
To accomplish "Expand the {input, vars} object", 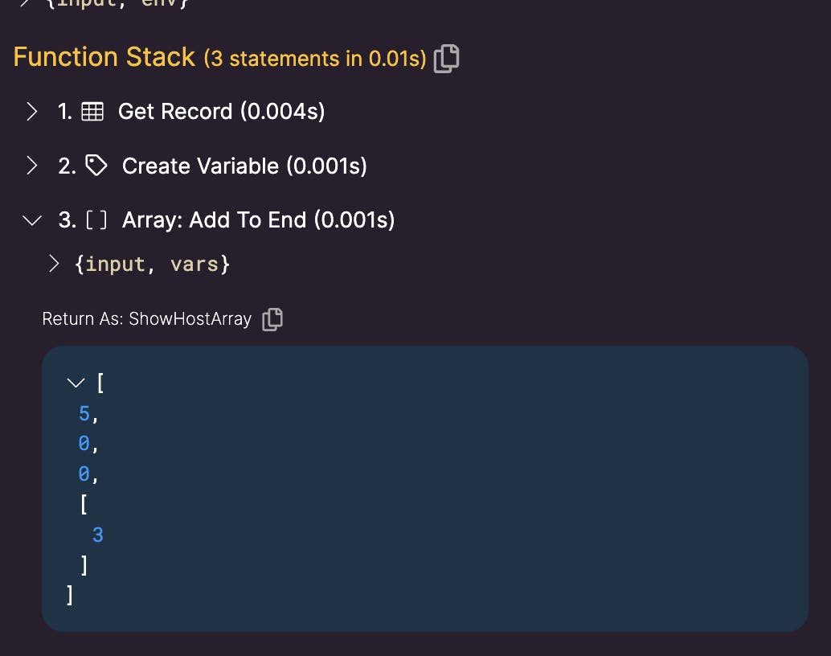I will coord(54,264).
